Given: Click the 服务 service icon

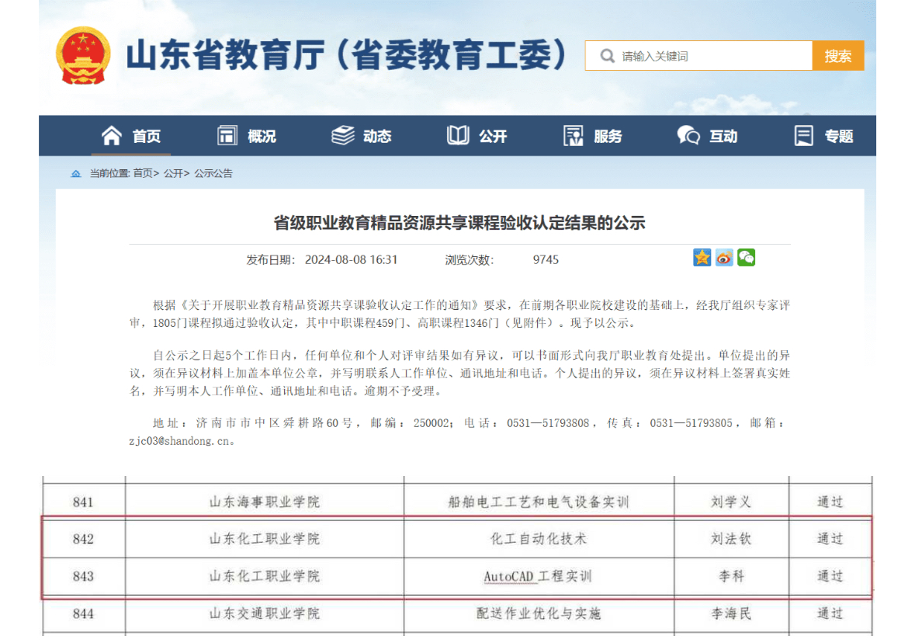Looking at the screenshot, I should coord(574,136).
